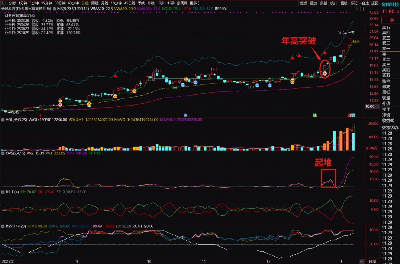Select the 30分钟 period

point(60,3)
